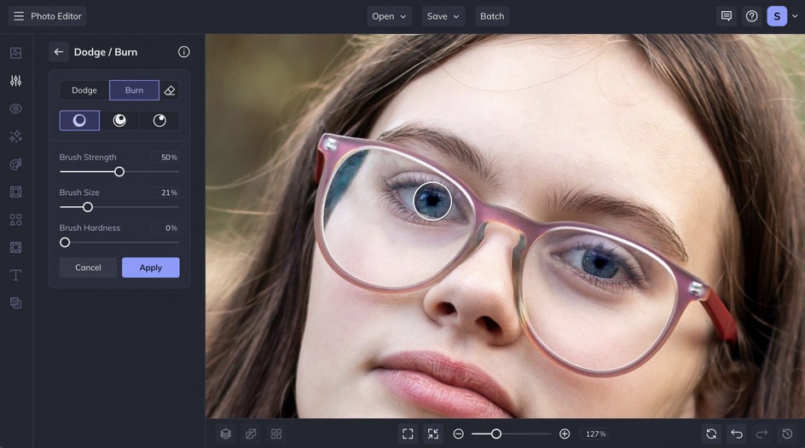Zoom in with the plus icon
The height and width of the screenshot is (448, 805).
pos(565,434)
